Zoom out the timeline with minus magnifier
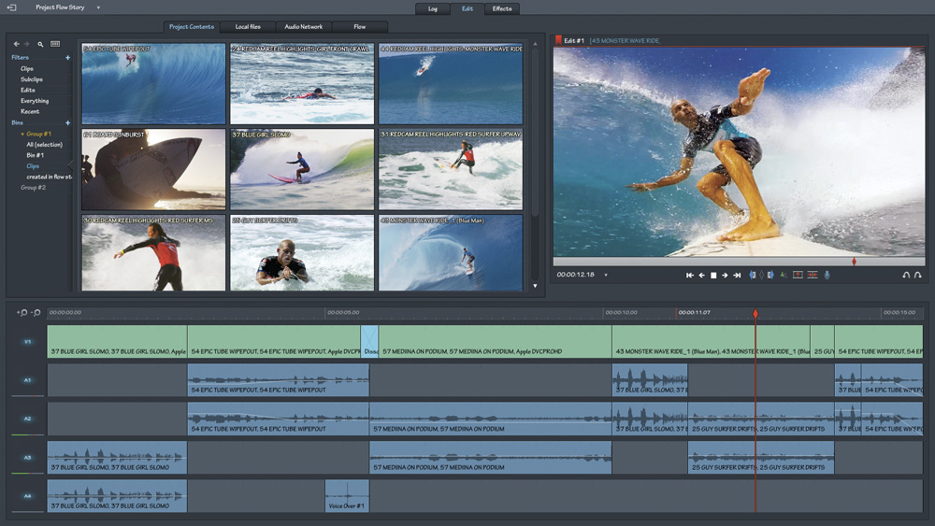935x526 pixels. coord(36,312)
